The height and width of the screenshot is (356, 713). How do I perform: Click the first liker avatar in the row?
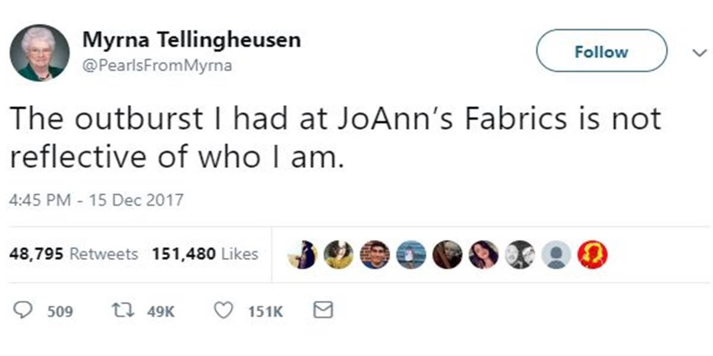click(303, 255)
